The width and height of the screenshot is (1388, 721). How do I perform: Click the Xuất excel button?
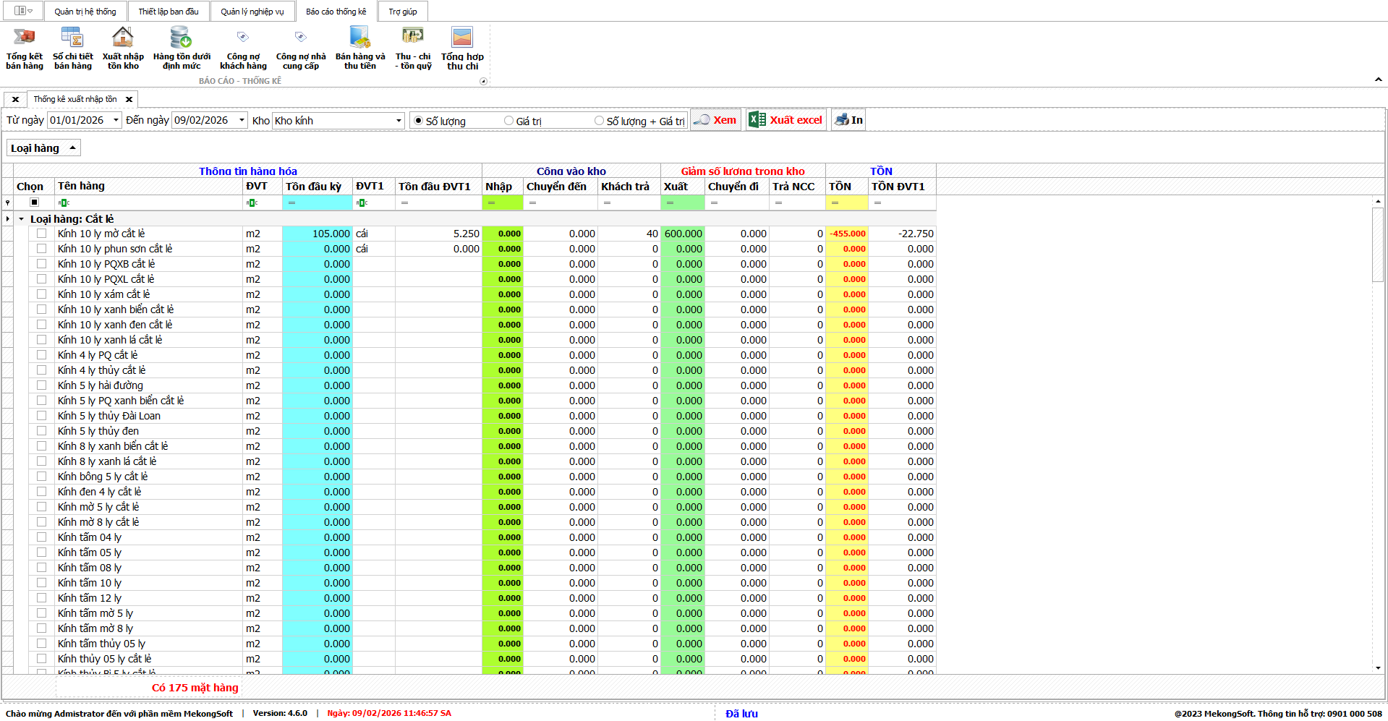tap(786, 120)
